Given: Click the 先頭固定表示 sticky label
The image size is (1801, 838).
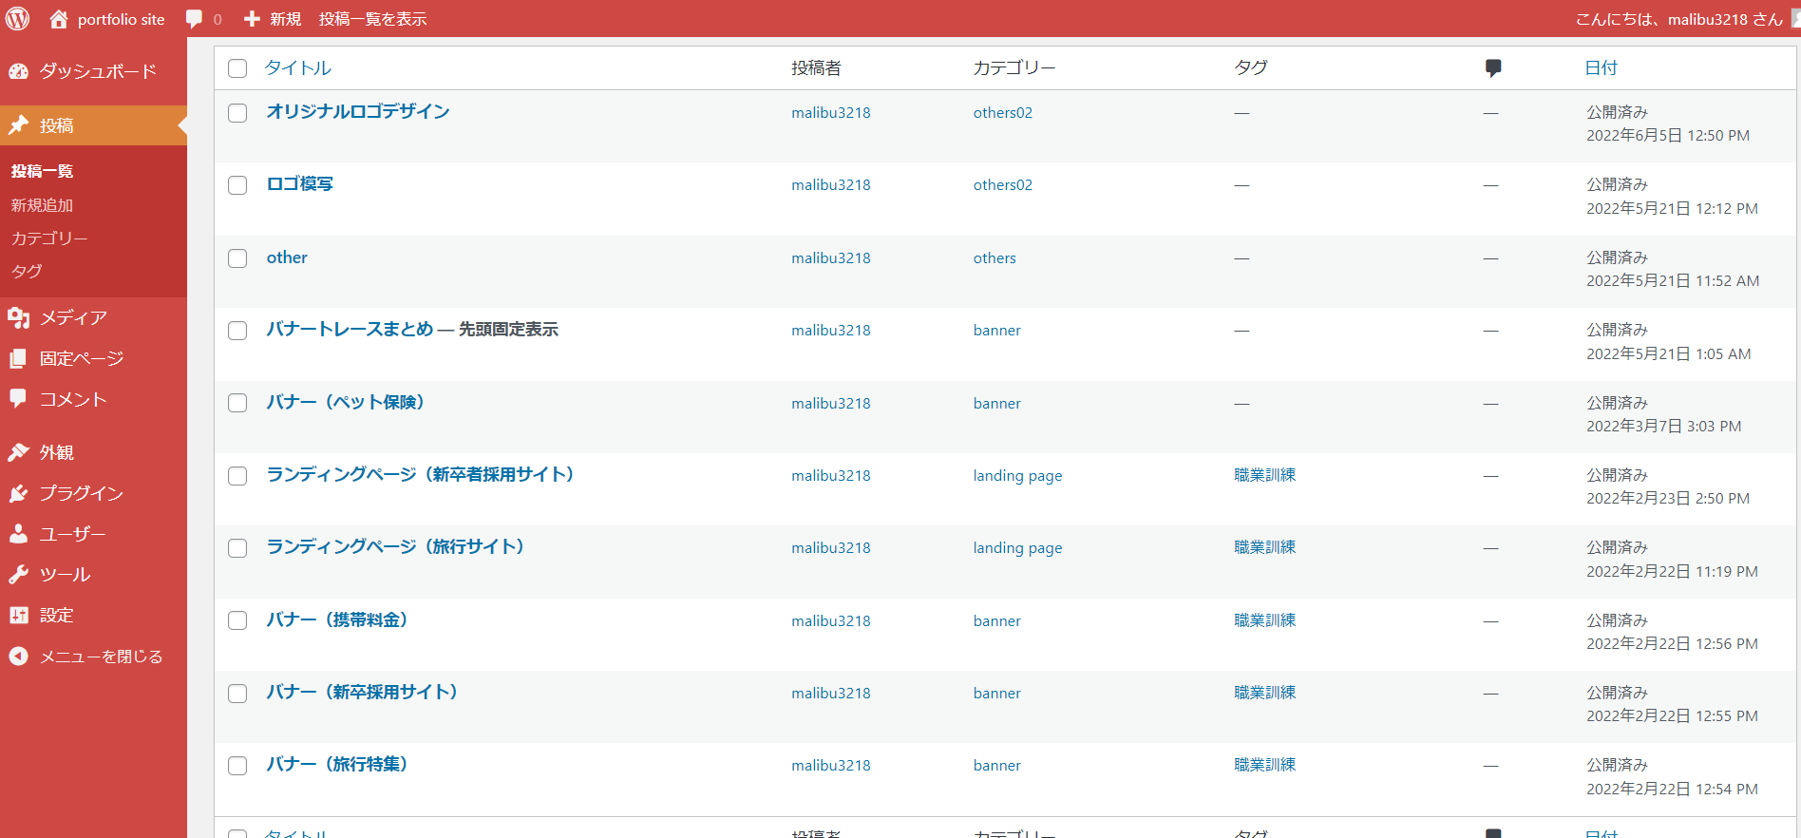Looking at the screenshot, I should tap(508, 330).
